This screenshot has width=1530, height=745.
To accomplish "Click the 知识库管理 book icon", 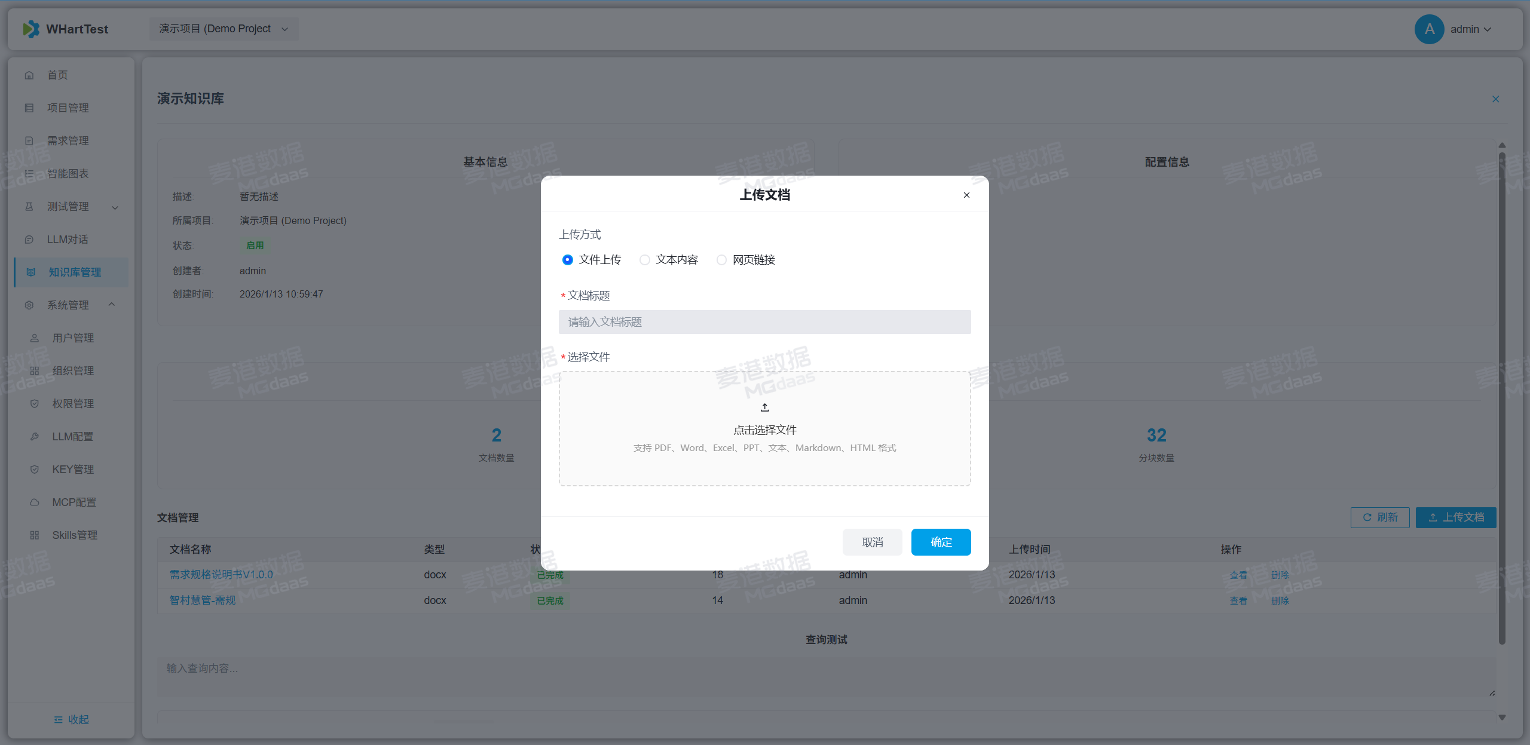I will (x=31, y=272).
